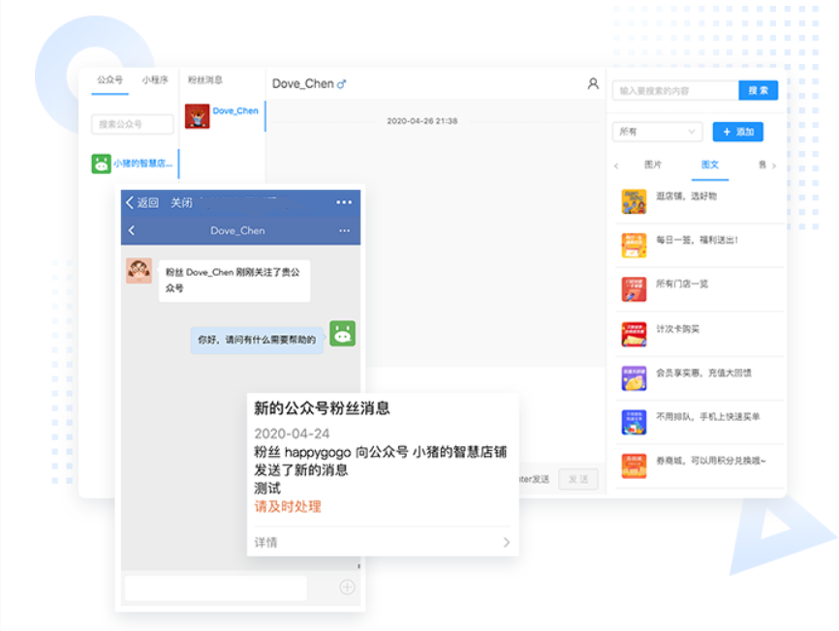
Task: Click the male gender icon beside Dove_Chen
Action: (x=341, y=84)
